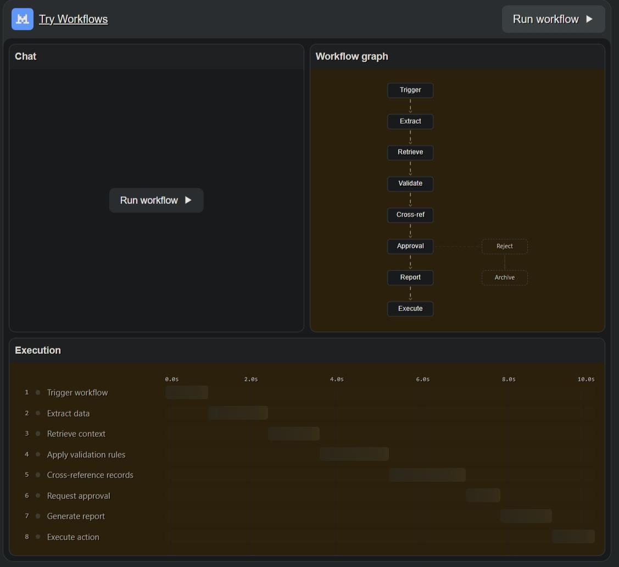Select the Trigger node in workflow graph

(410, 90)
